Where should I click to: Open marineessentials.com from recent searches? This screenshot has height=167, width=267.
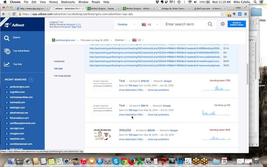21,97
